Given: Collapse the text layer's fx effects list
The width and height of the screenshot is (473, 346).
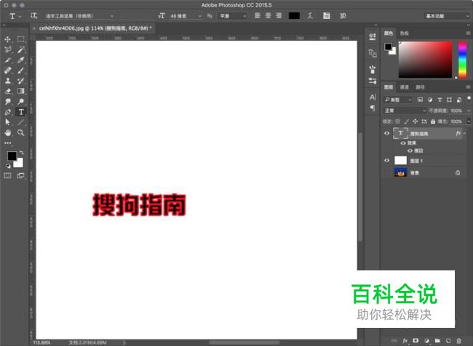Looking at the screenshot, I should 464,133.
